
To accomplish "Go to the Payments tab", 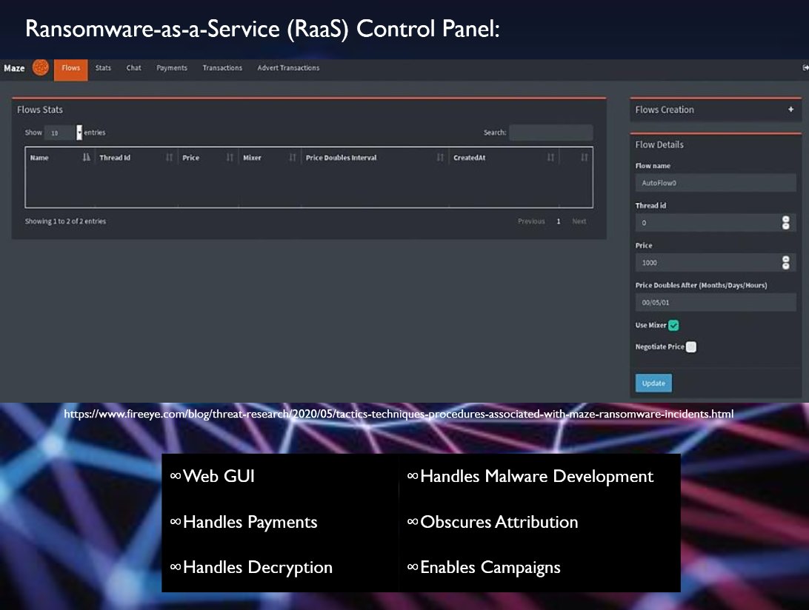I will click(172, 68).
